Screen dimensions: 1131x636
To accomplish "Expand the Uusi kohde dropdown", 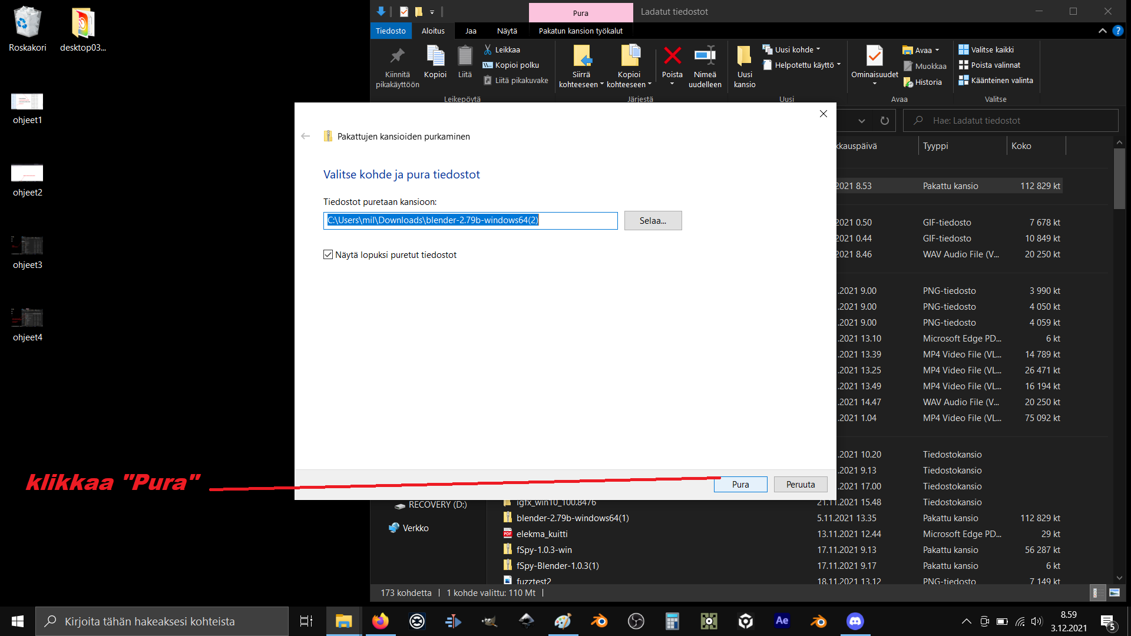I will coord(818,49).
